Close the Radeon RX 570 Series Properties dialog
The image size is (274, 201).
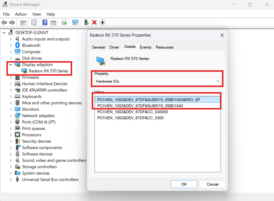pos(222,35)
